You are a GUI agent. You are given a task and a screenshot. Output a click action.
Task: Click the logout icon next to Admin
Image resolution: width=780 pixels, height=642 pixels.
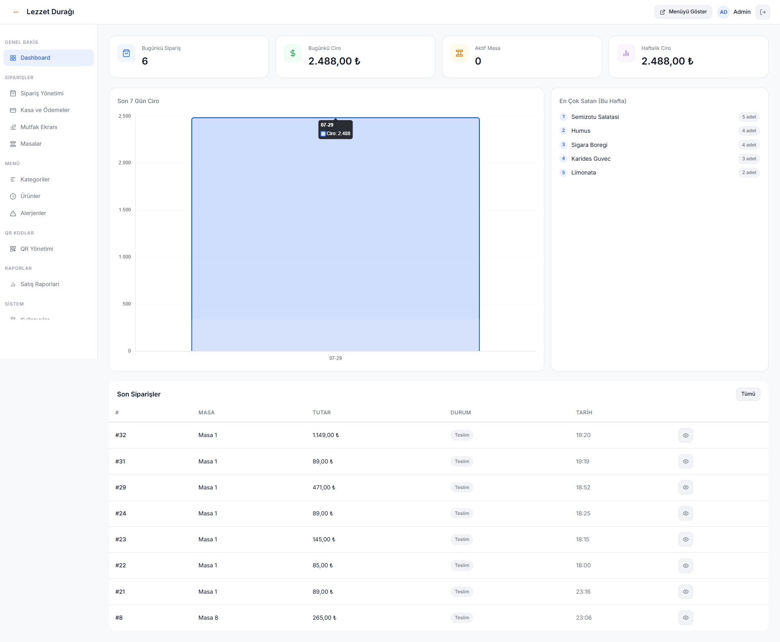pyautogui.click(x=763, y=12)
